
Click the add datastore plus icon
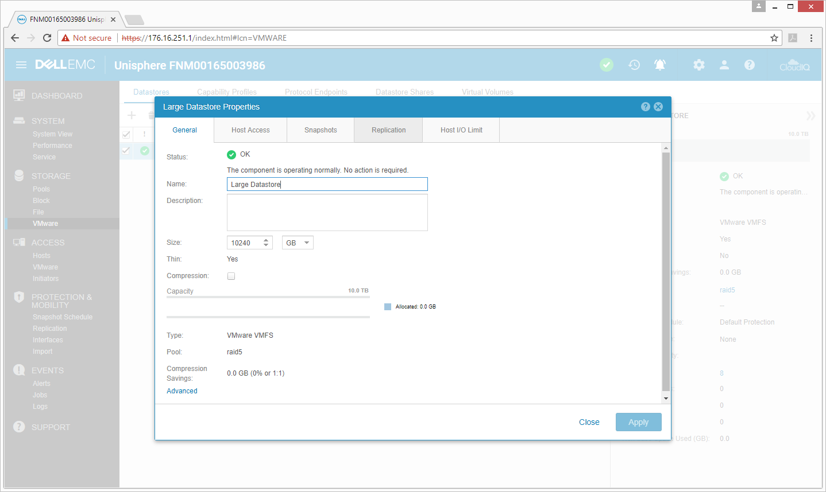tap(132, 115)
